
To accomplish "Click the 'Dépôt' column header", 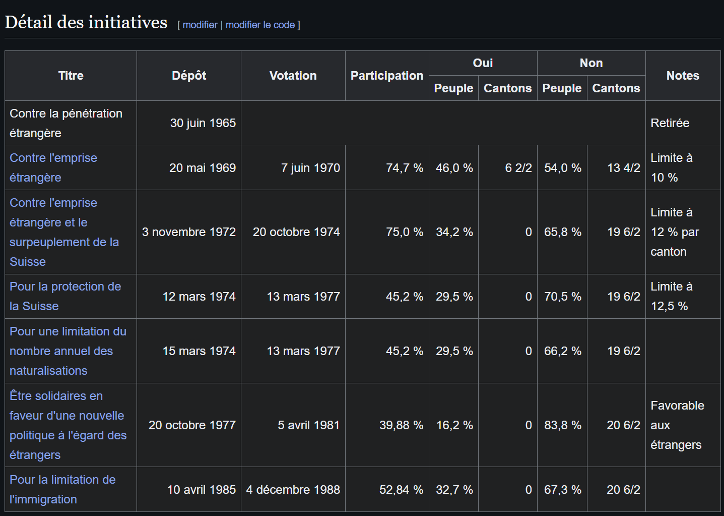I will tap(189, 76).
